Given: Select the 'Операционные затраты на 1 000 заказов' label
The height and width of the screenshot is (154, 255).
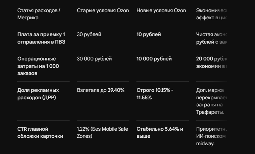Looking at the screenshot, I should tap(38, 66).
